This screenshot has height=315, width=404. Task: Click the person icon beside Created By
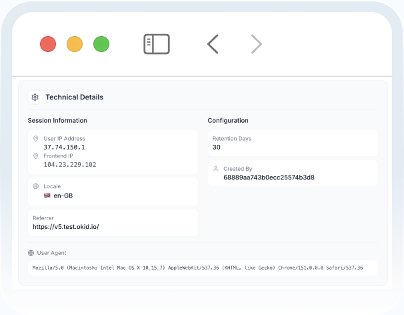click(216, 169)
